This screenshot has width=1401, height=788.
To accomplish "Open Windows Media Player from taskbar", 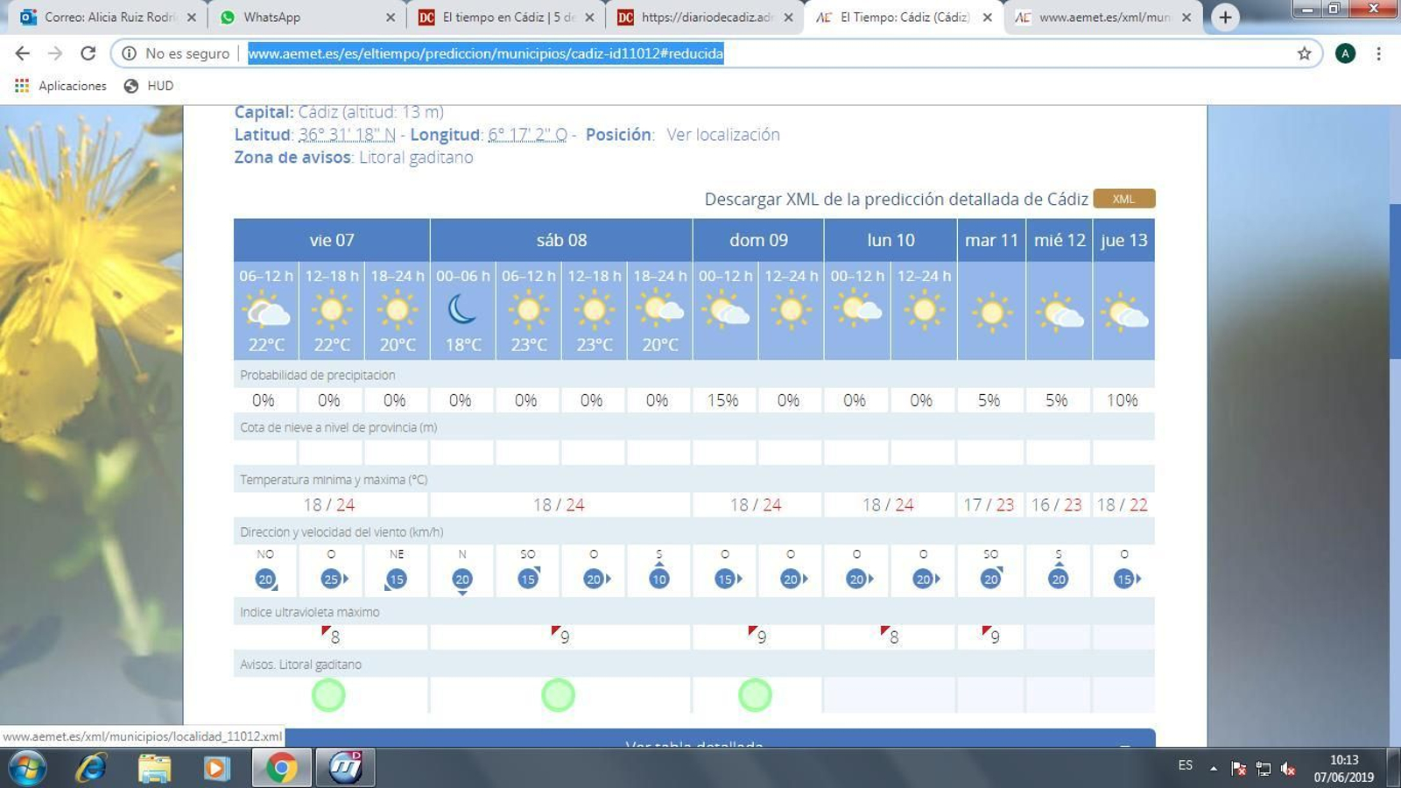I will point(216,768).
